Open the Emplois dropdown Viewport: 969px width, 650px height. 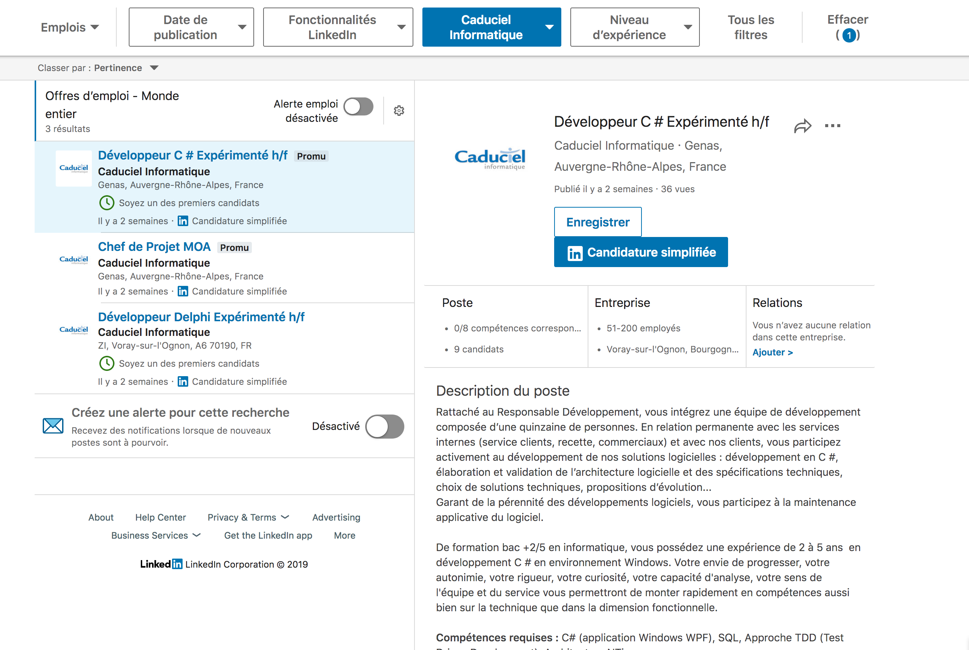click(70, 27)
